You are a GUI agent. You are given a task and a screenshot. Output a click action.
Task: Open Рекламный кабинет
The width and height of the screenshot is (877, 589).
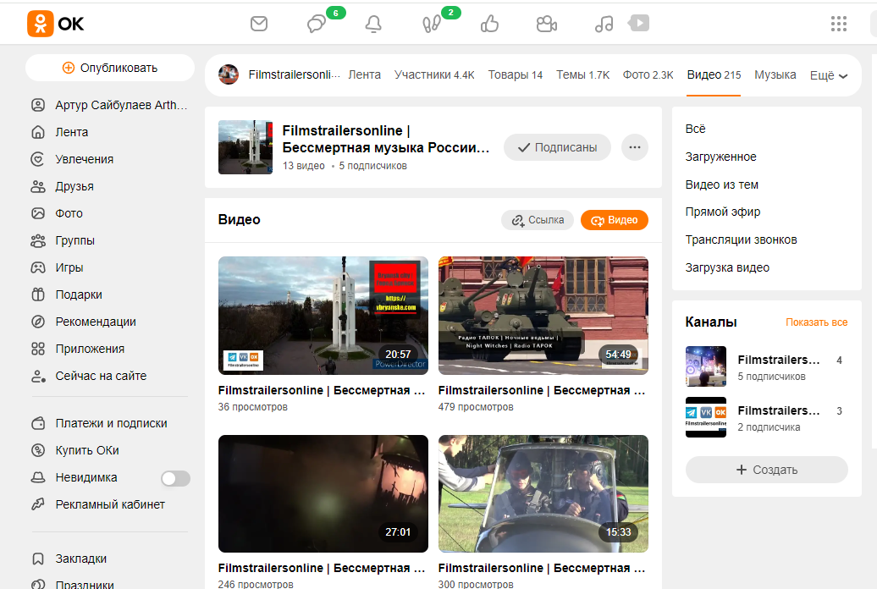98,504
